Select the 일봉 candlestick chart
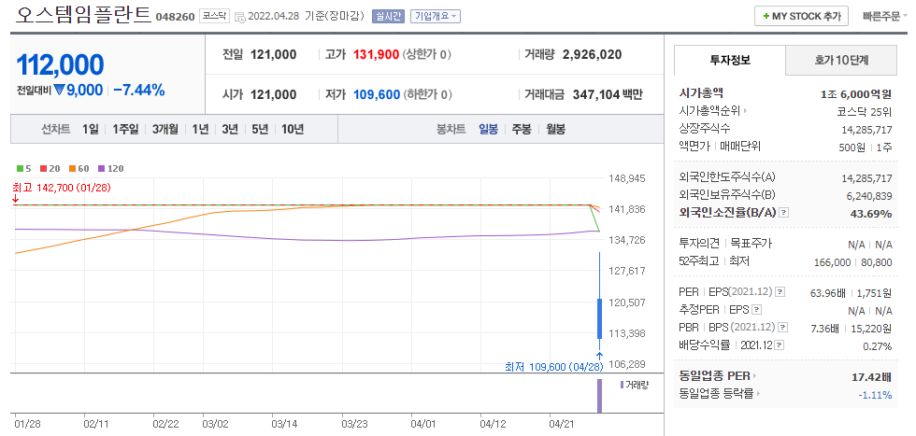Viewport: 916px width, 436px height. [x=488, y=129]
